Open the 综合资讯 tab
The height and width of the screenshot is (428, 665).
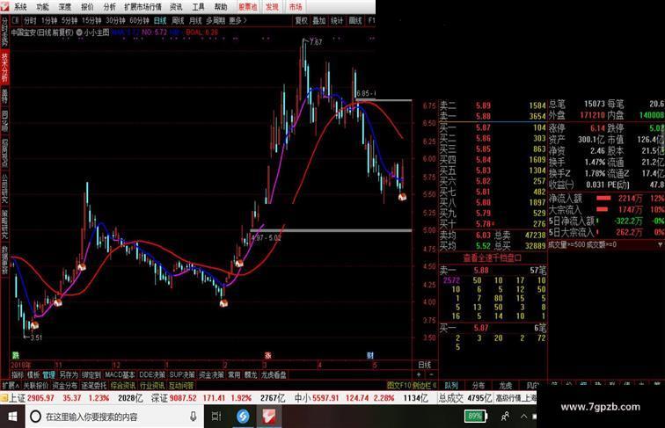123,386
